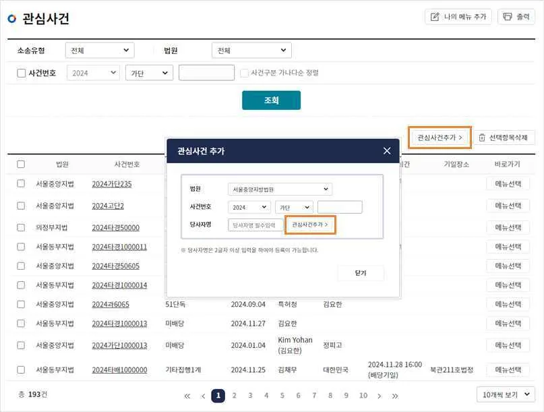
Task: Check the row for 2024가단235
Action: pos(21,183)
